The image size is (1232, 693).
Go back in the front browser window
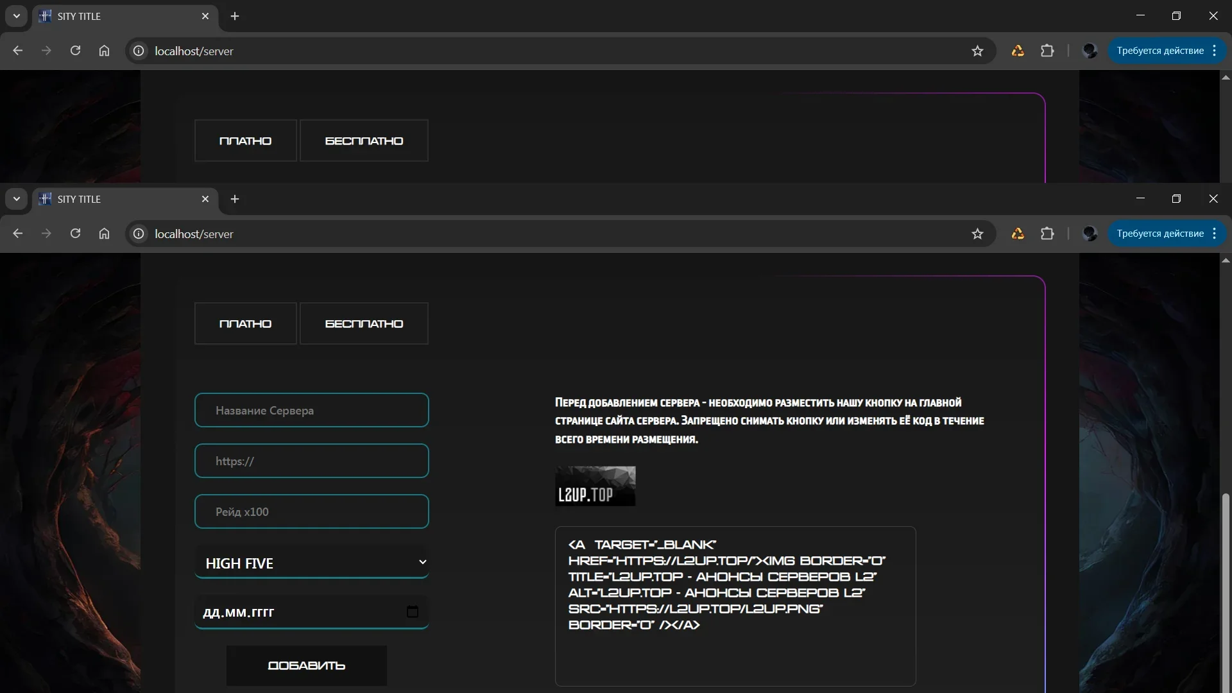17,234
